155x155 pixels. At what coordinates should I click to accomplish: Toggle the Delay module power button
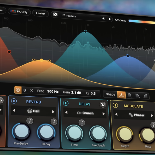pyautogui.click(x=66, y=103)
